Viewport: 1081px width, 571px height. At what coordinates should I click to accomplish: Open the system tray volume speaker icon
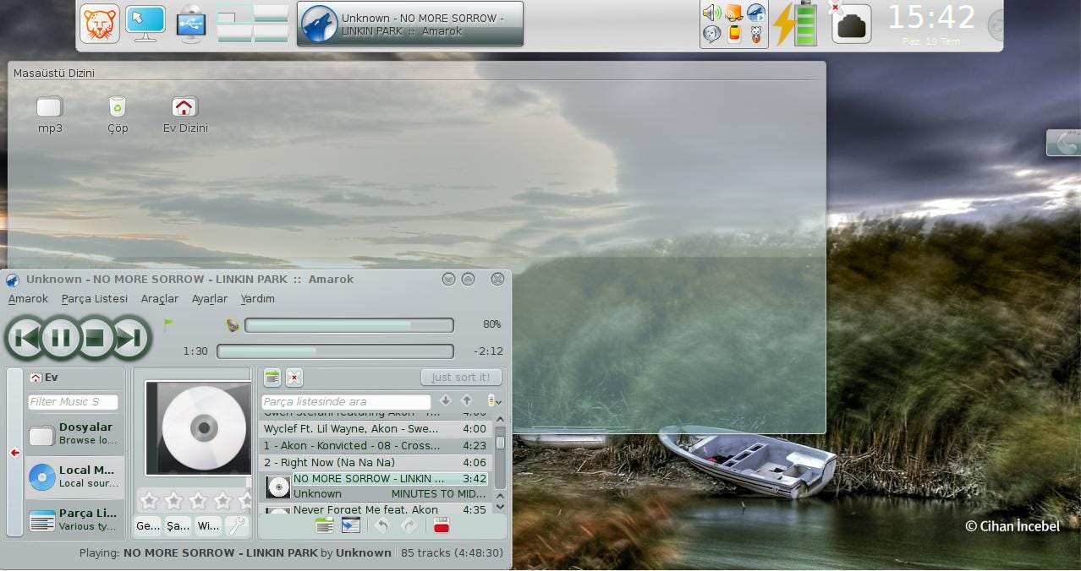point(712,13)
